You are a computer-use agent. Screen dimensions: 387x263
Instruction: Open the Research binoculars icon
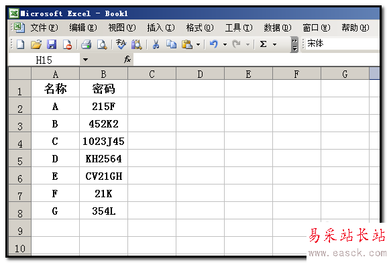136,44
